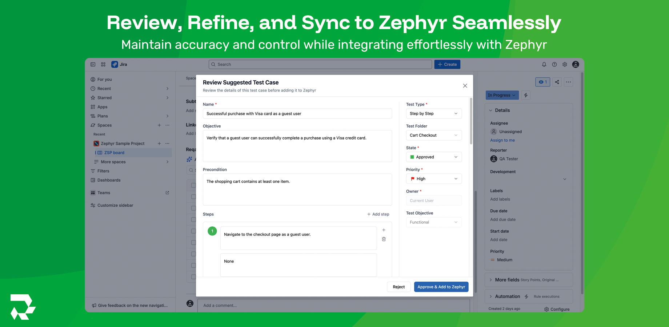Click the Assign to me link
This screenshot has height=327, width=669.
pos(502,140)
